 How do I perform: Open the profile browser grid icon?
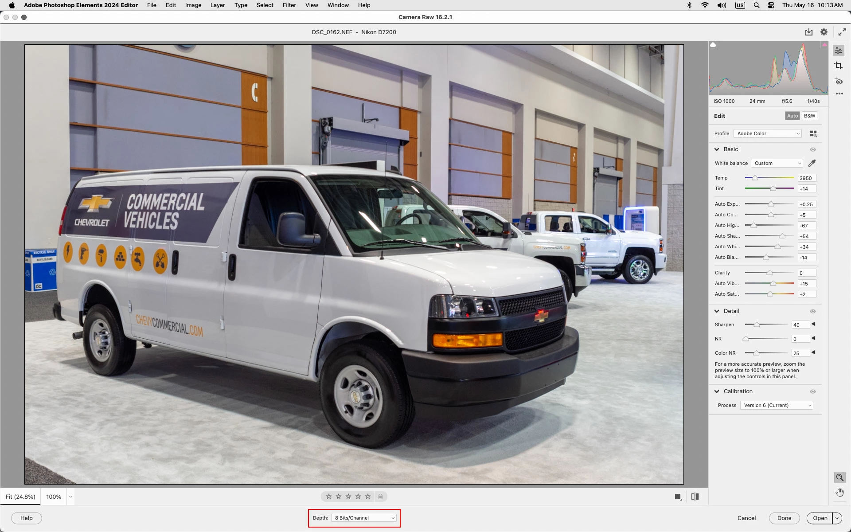813,133
